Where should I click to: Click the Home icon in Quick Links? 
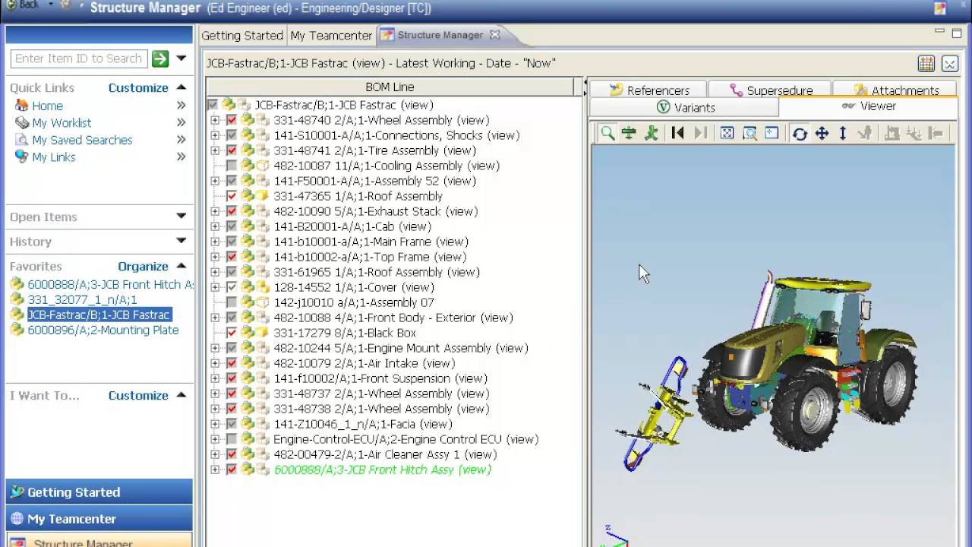[x=22, y=106]
